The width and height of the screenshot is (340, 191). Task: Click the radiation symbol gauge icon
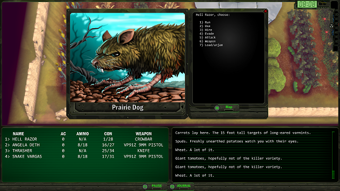331,26
